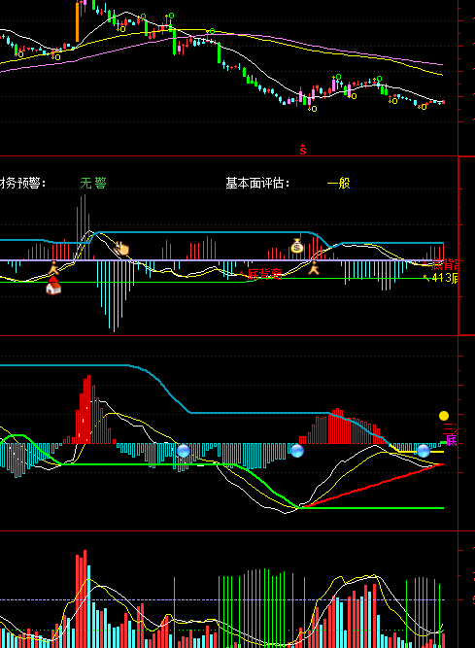
Task: Click the yellow 413底 label
Action: point(445,278)
